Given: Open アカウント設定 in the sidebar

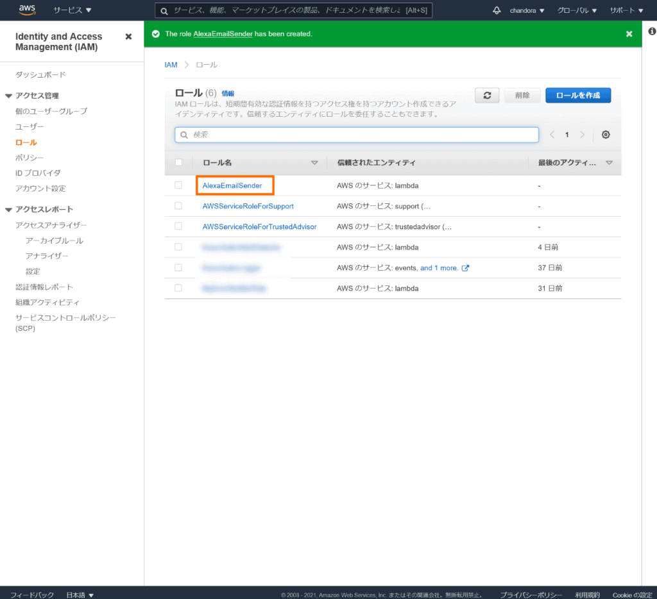Looking at the screenshot, I should tap(40, 189).
